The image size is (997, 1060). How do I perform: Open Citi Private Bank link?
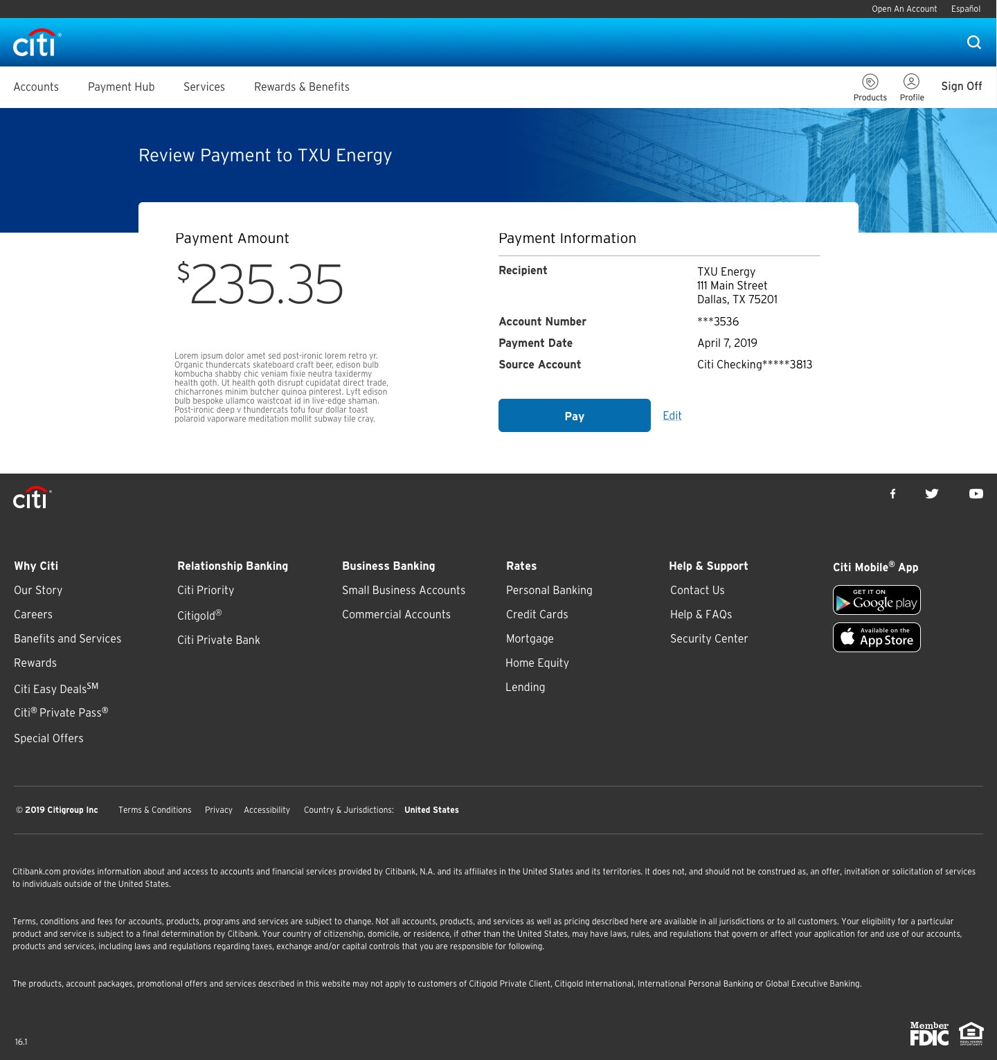click(x=219, y=640)
